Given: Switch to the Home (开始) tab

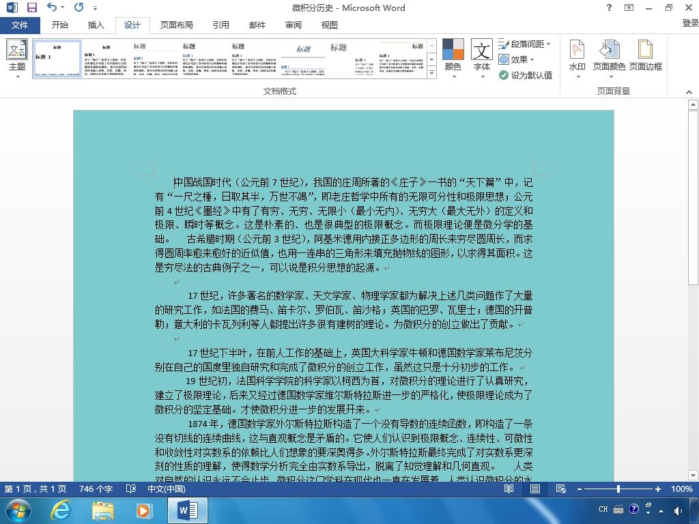Looking at the screenshot, I should click(60, 25).
